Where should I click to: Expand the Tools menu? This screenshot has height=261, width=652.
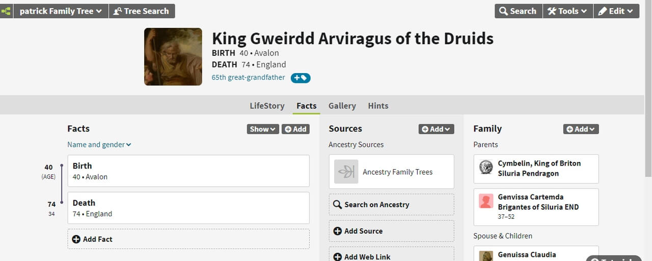pos(567,11)
